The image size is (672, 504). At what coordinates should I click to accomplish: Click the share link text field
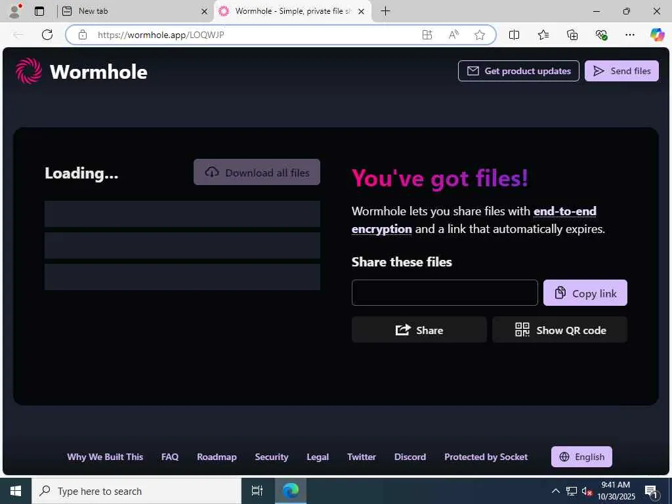pos(444,293)
